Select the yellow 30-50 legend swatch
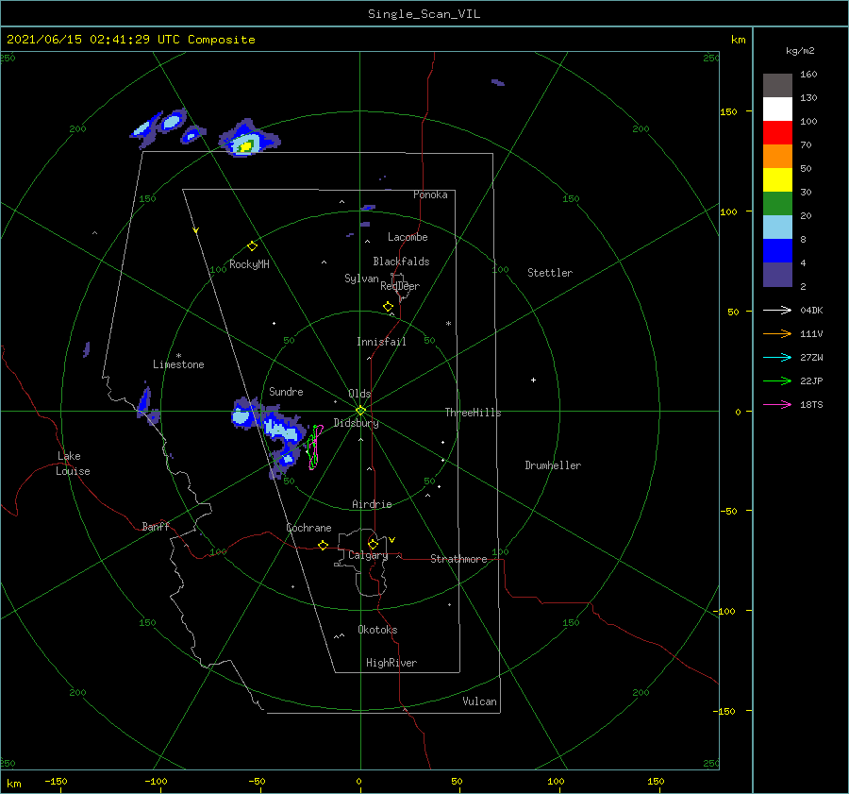 coord(777,180)
